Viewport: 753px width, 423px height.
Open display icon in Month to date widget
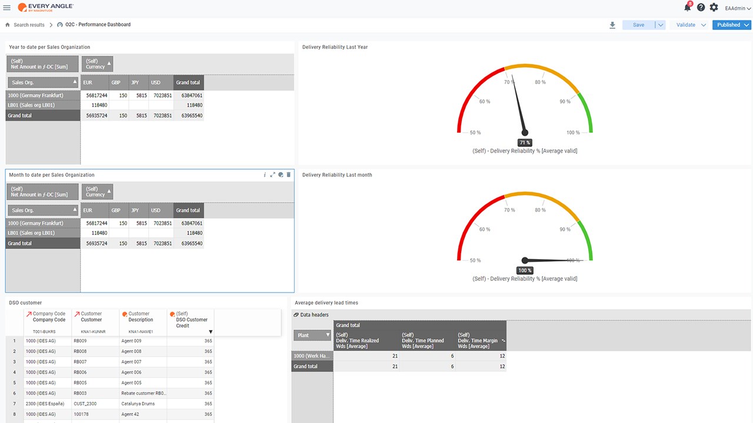[281, 174]
